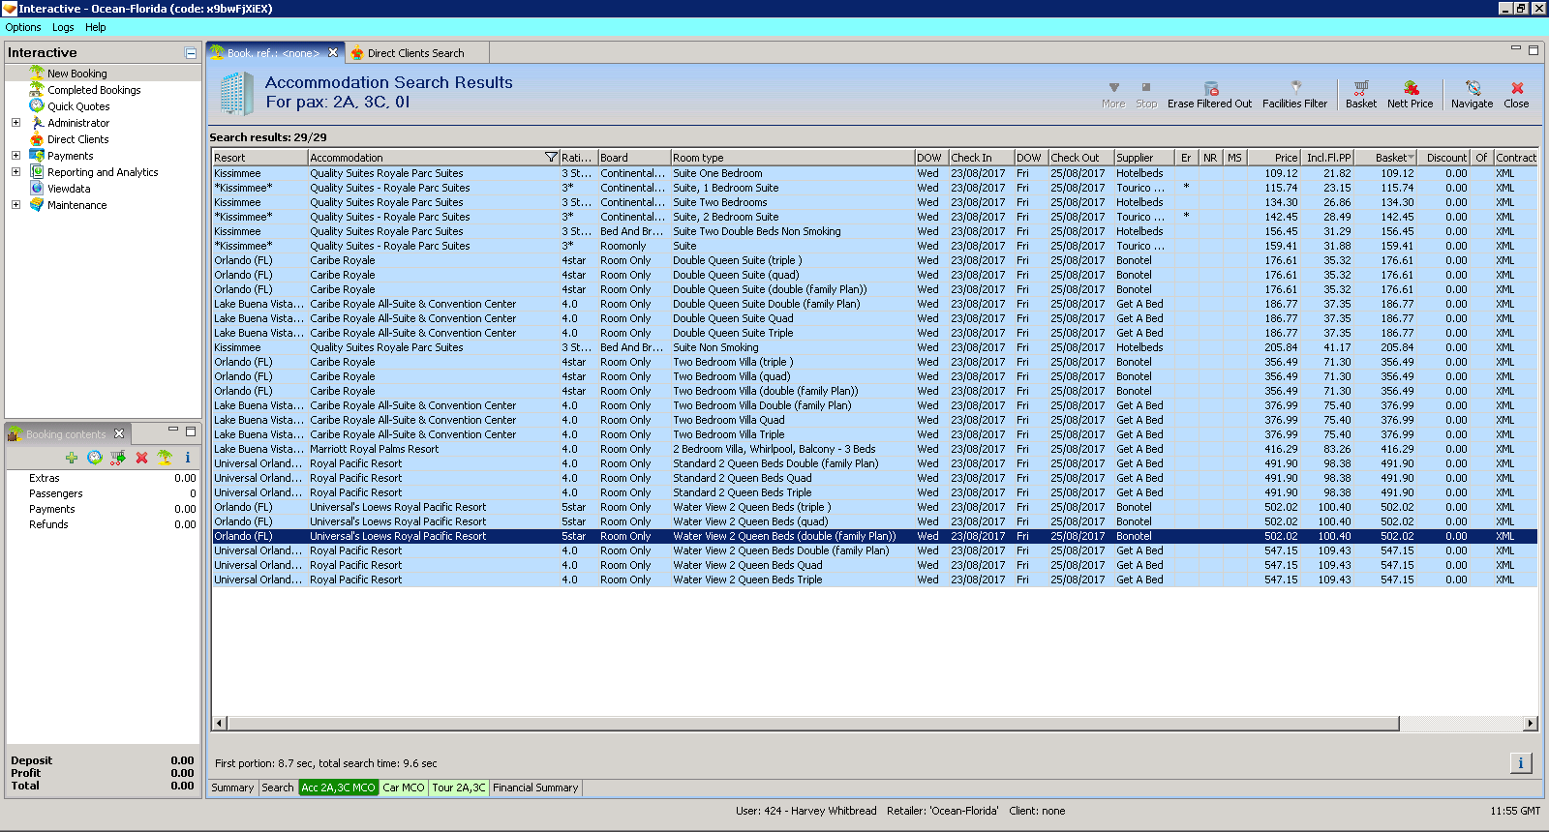Image resolution: width=1549 pixels, height=832 pixels.
Task: Click the filter funnel icon in Accommodation header
Action: [x=551, y=157]
